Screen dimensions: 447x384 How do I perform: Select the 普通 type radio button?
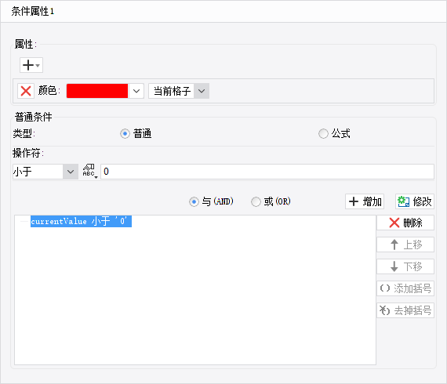pyautogui.click(x=125, y=133)
